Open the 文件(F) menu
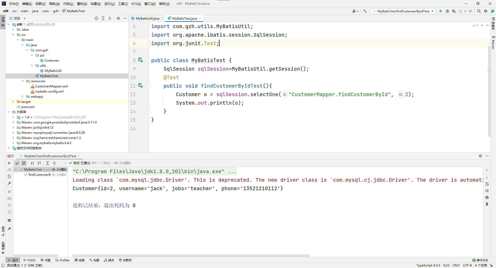This screenshot has width=496, height=268. [x=14, y=4]
